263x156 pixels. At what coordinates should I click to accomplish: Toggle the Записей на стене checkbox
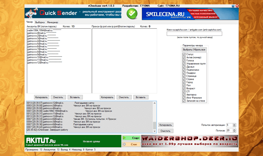click(x=184, y=101)
